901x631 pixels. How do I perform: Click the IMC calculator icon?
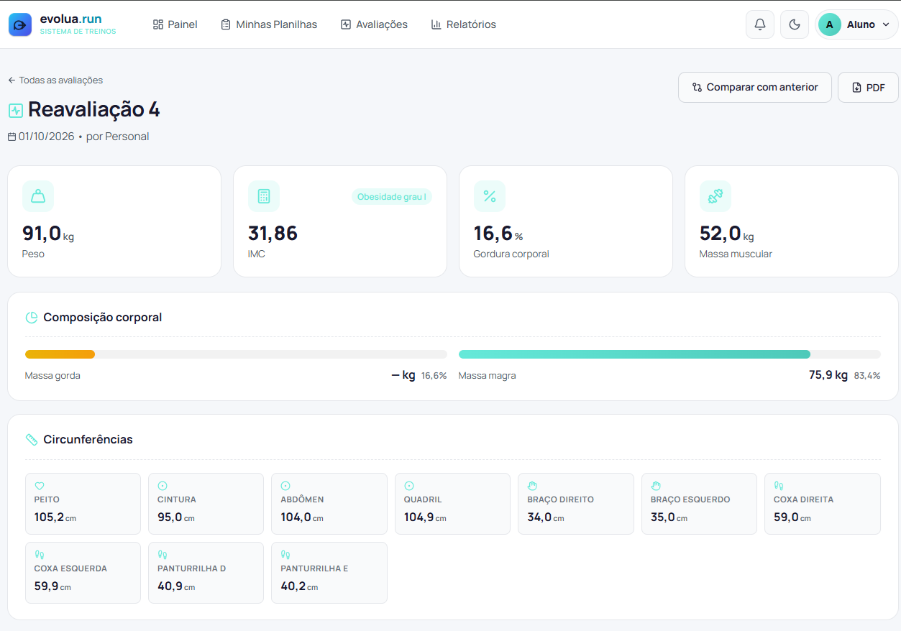264,196
